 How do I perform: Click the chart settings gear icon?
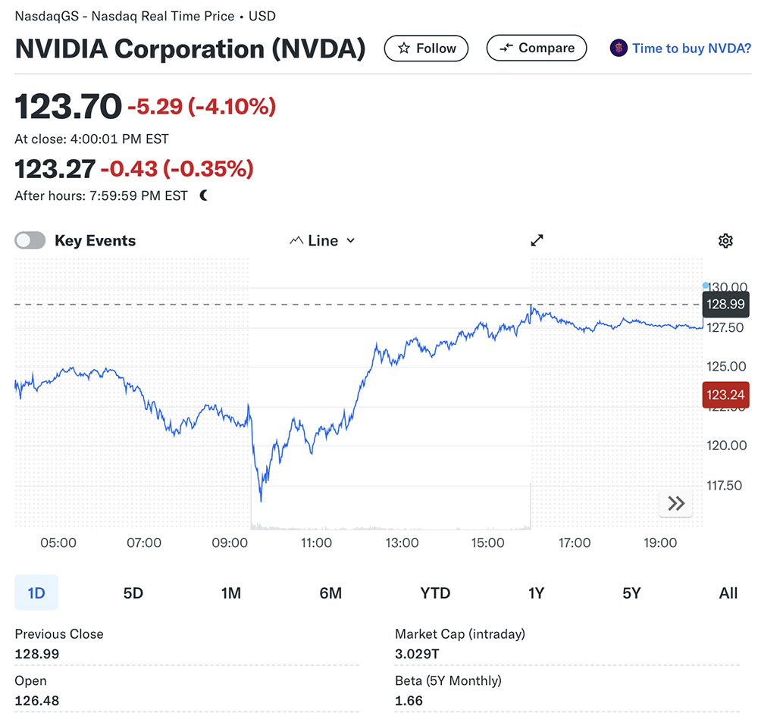click(x=725, y=241)
